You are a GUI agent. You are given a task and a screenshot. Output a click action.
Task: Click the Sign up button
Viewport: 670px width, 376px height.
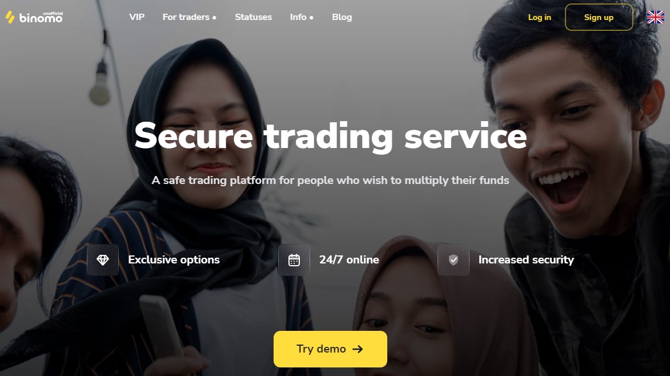[x=599, y=17]
